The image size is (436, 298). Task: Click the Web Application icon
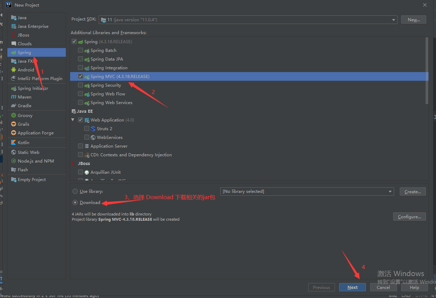(87, 120)
